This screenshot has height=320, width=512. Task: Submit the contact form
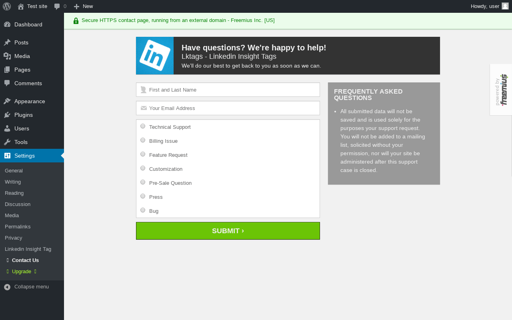228,231
